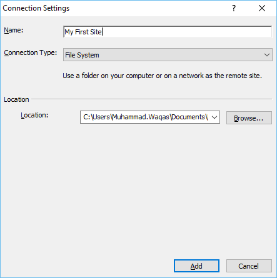Screen dimensions: 277x278
Task: Click inside the Location path field
Action: click(x=145, y=117)
